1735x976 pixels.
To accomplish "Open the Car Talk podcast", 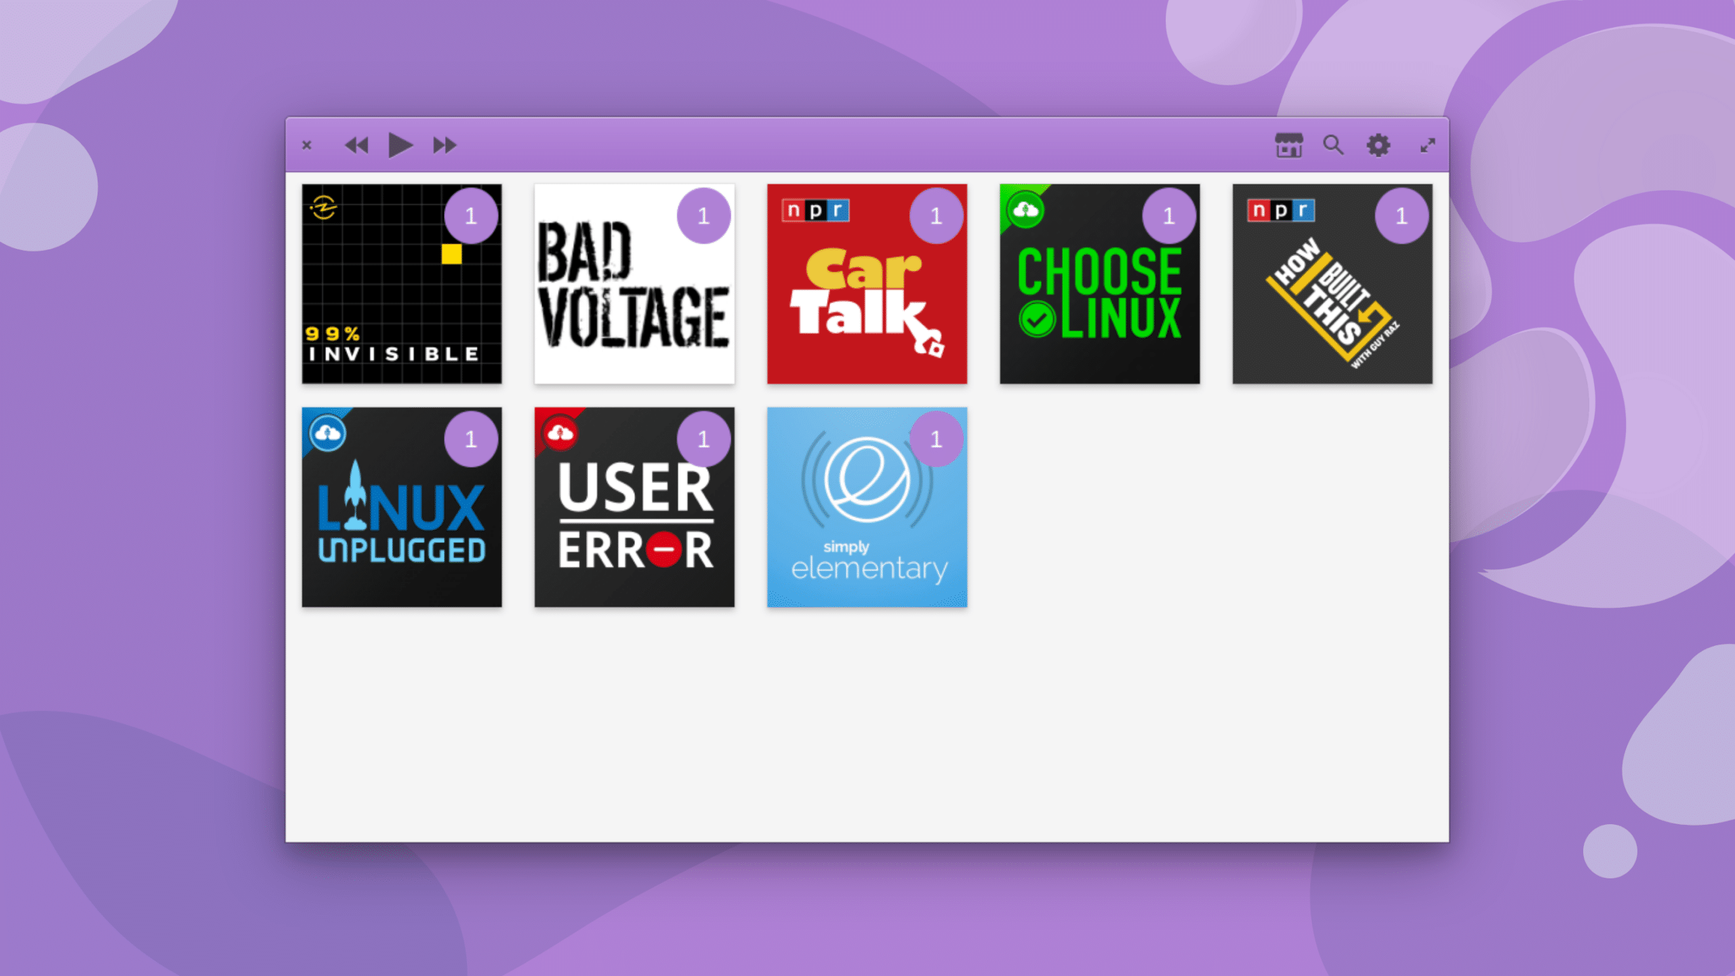I will point(867,284).
